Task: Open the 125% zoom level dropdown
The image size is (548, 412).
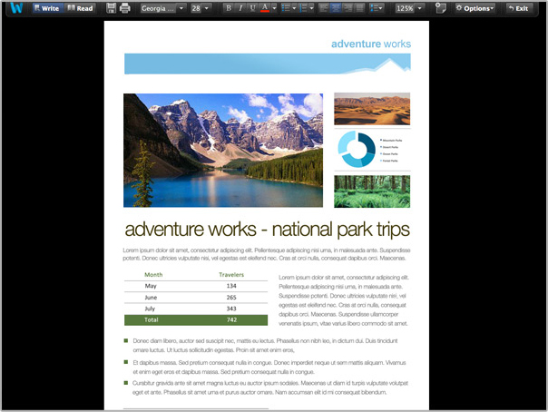Action: [408, 8]
